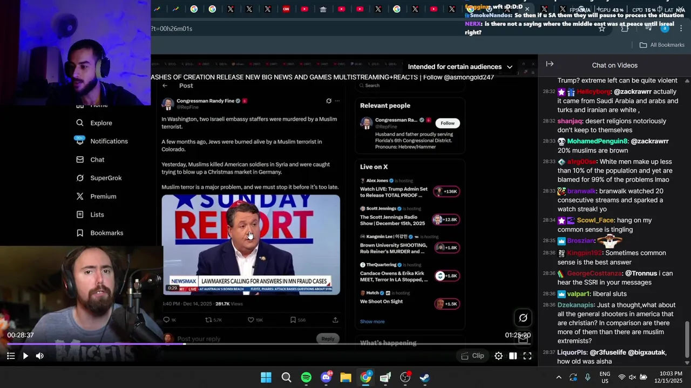Viewport: 691px width, 388px height.
Task: Click the back arrow beside Post
Action: click(165, 86)
